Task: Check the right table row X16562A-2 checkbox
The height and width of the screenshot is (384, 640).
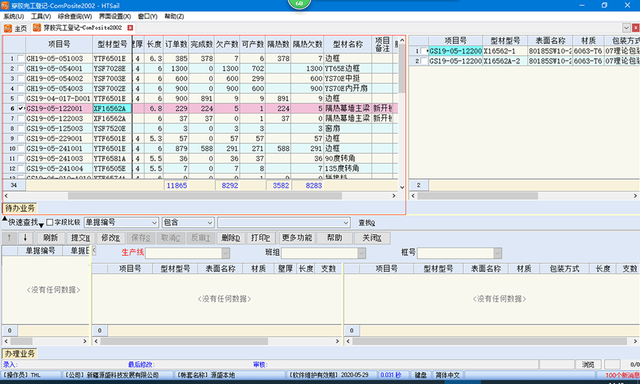Action: (x=424, y=61)
